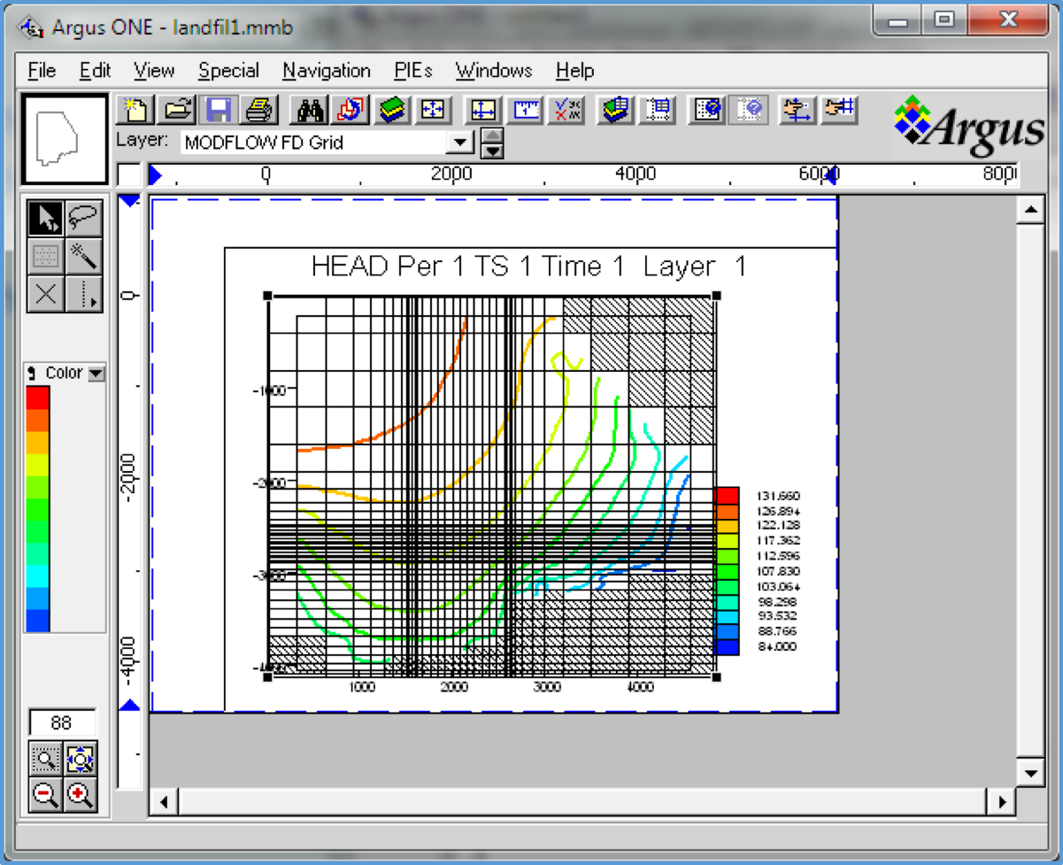1063x865 pixels.
Task: Click the New document toolbar icon
Action: (135, 110)
